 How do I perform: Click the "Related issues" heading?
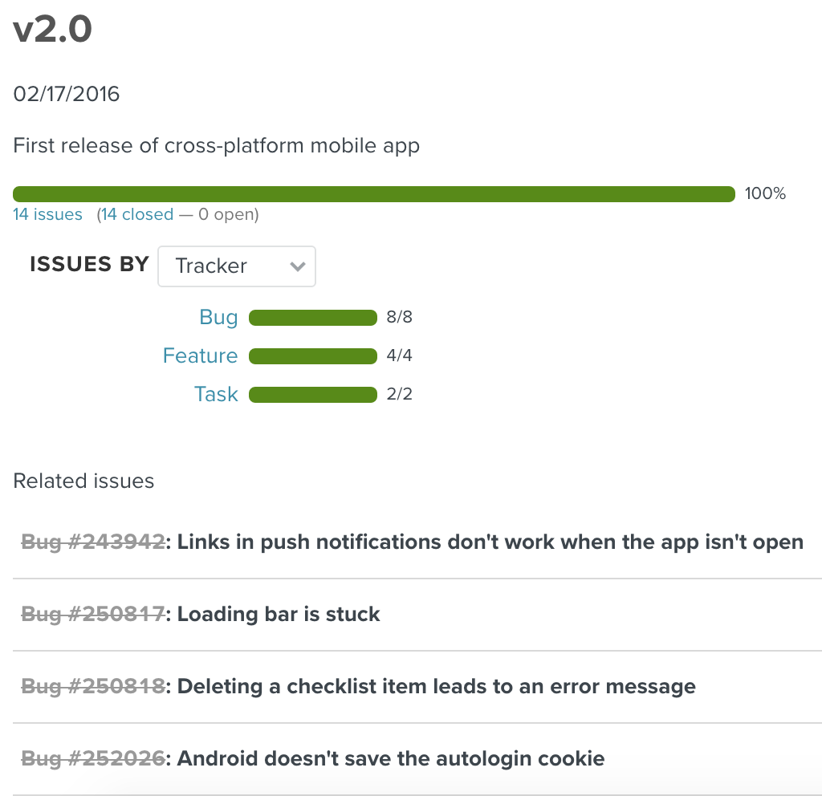point(83,481)
